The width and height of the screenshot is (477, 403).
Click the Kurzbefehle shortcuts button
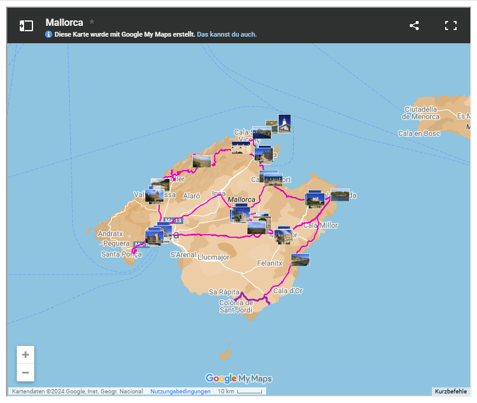451,392
